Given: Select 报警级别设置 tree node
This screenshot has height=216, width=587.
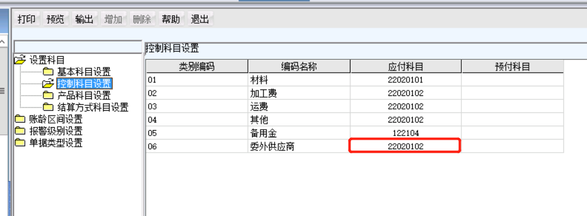Looking at the screenshot, I should (x=56, y=131).
